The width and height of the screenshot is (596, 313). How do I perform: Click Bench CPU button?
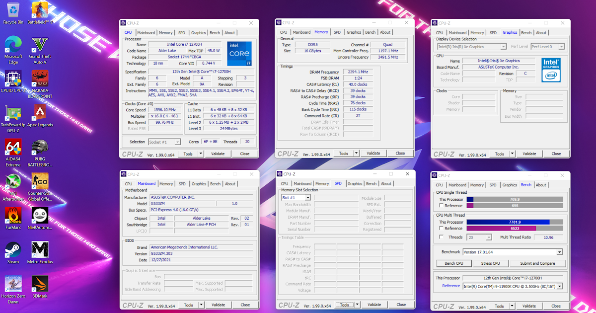[453, 263]
